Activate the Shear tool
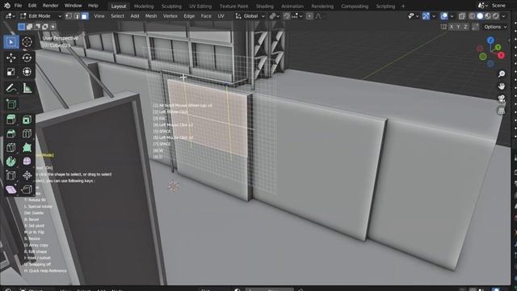This screenshot has height=291, width=517. 11,189
